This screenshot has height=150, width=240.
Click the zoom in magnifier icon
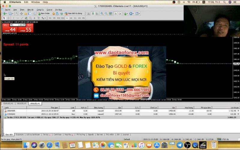tap(102, 13)
